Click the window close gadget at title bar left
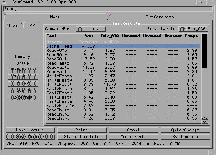This screenshot has width=216, height=155. pos(4,2)
